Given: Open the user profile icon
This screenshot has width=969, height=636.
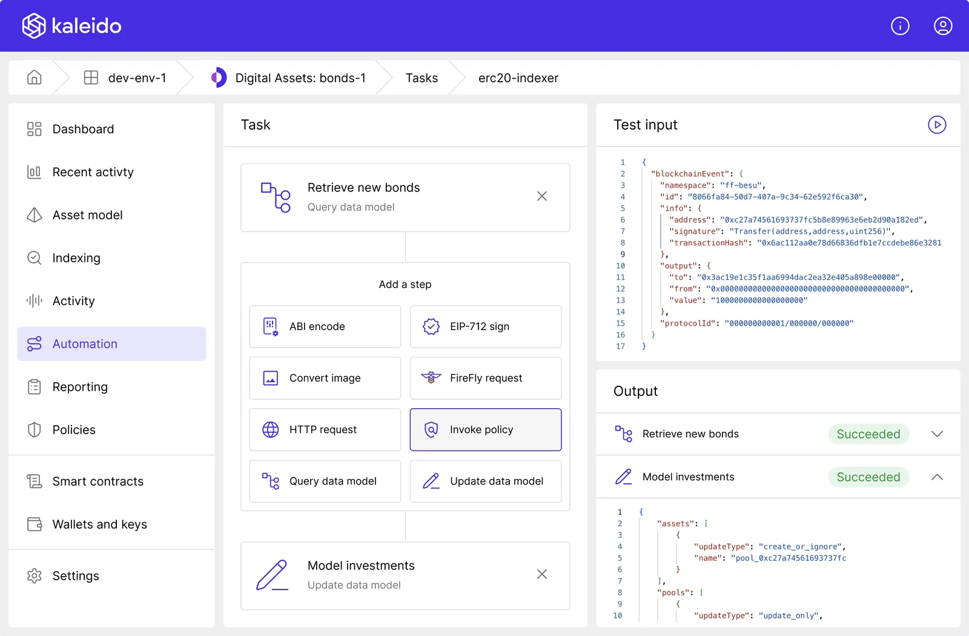Looking at the screenshot, I should point(942,26).
